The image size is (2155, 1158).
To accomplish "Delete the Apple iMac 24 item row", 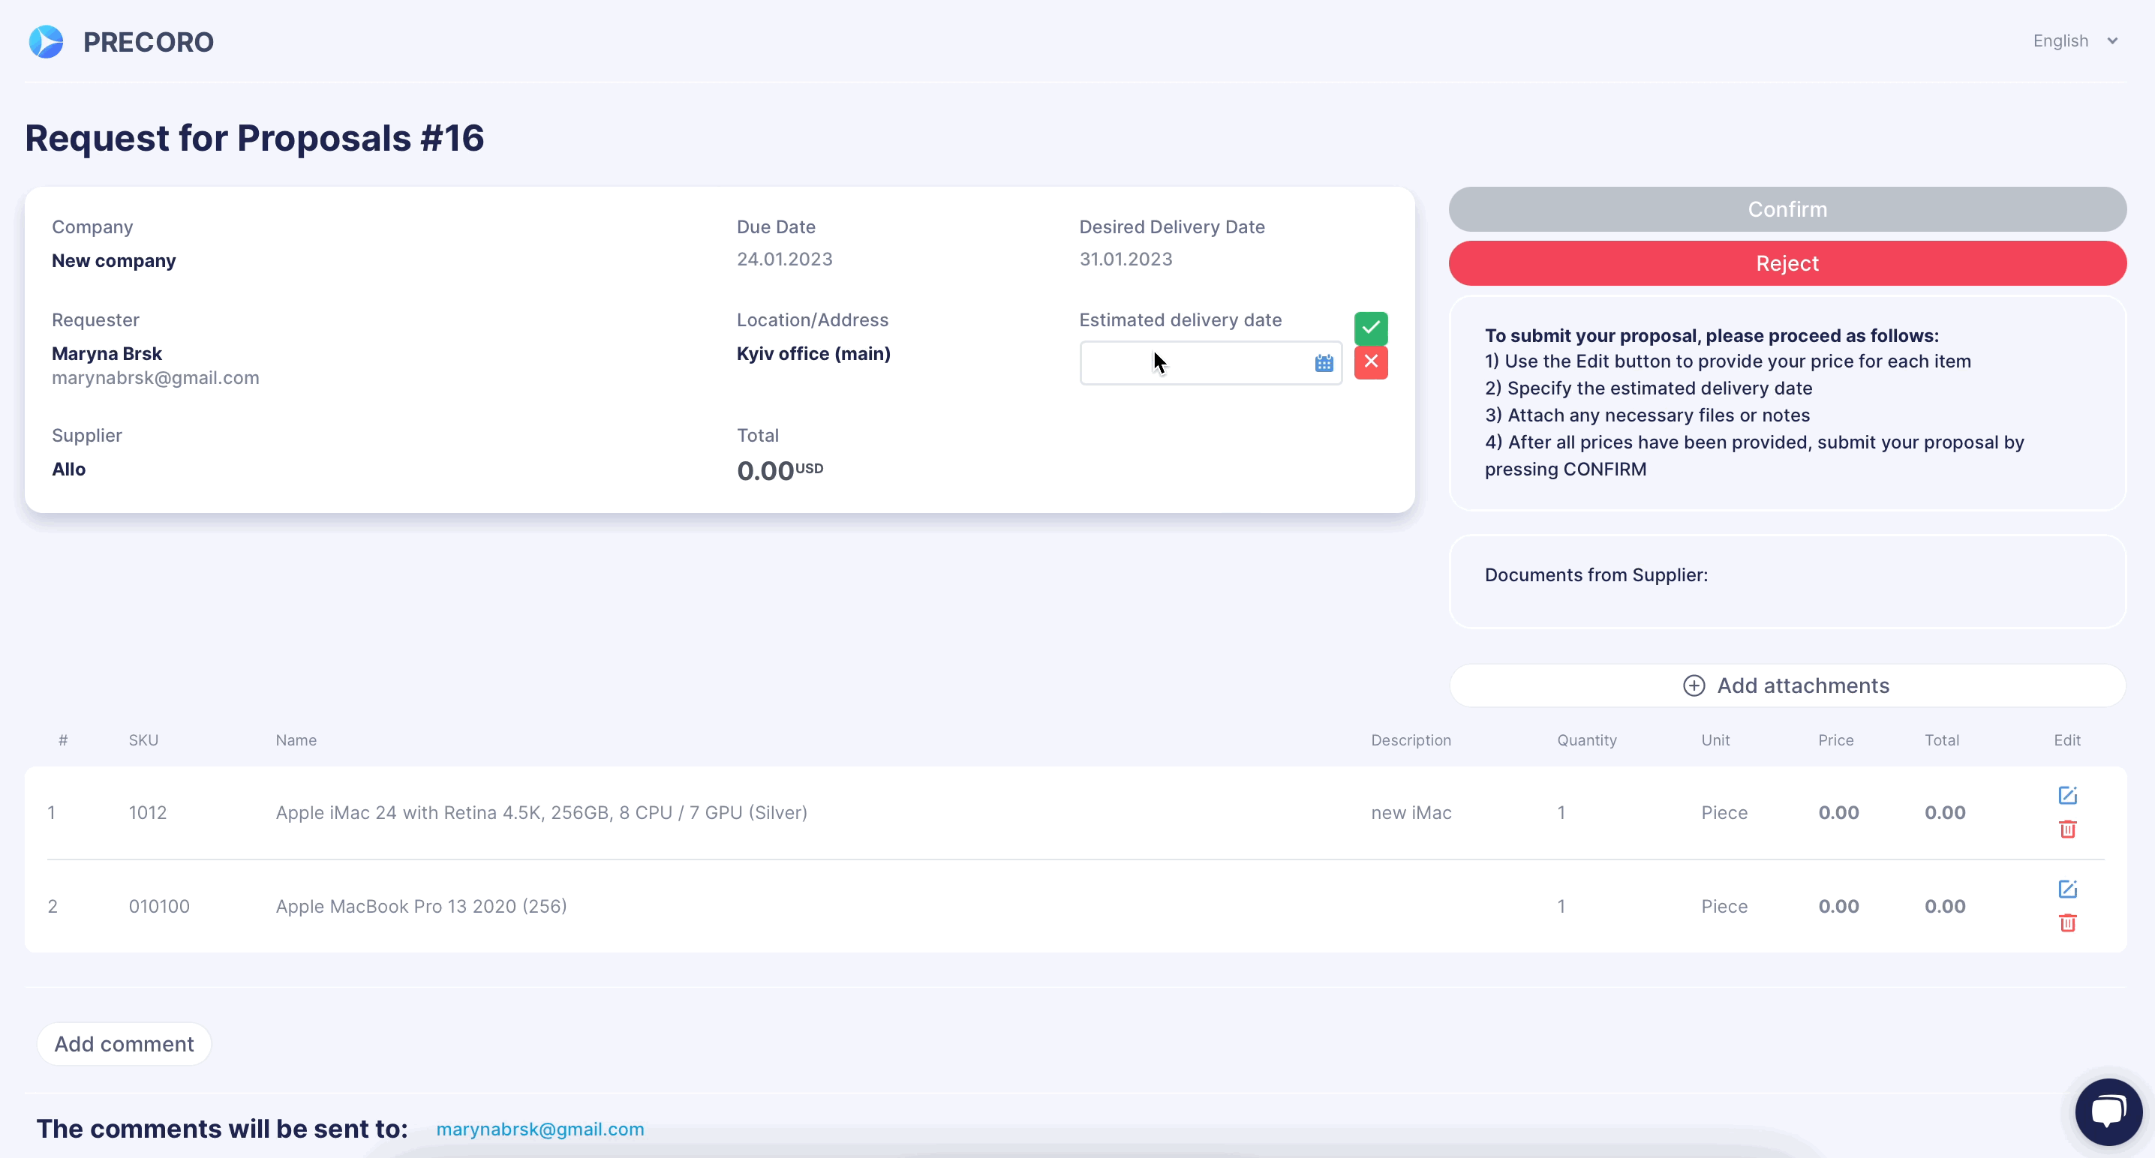I will [2067, 829].
